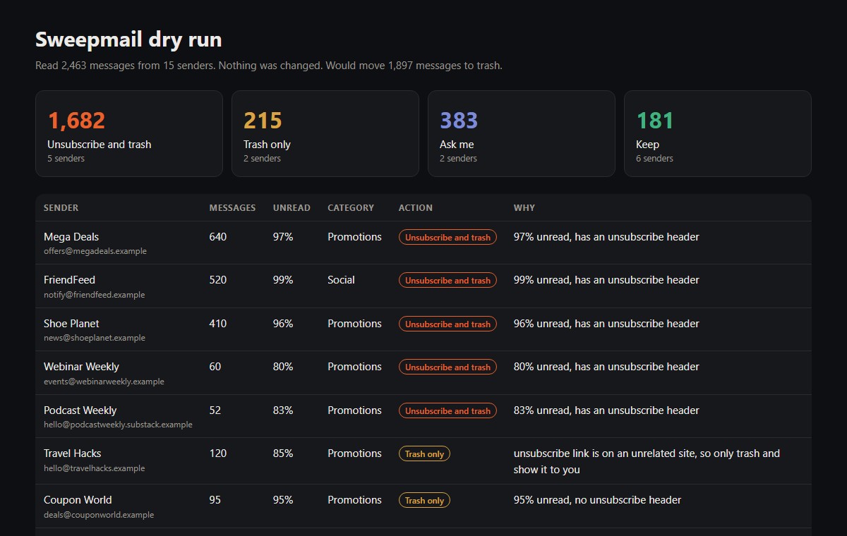Click FriendFeed's "Unsubscribe and trash" action pill

447,281
